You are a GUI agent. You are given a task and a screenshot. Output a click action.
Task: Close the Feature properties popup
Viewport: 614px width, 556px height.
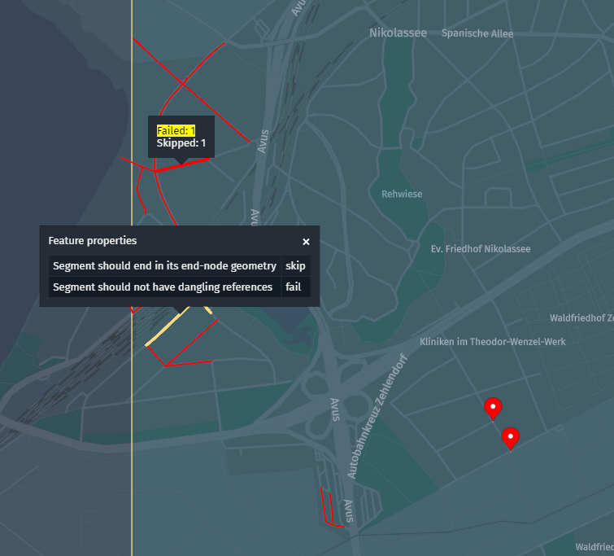coord(306,242)
